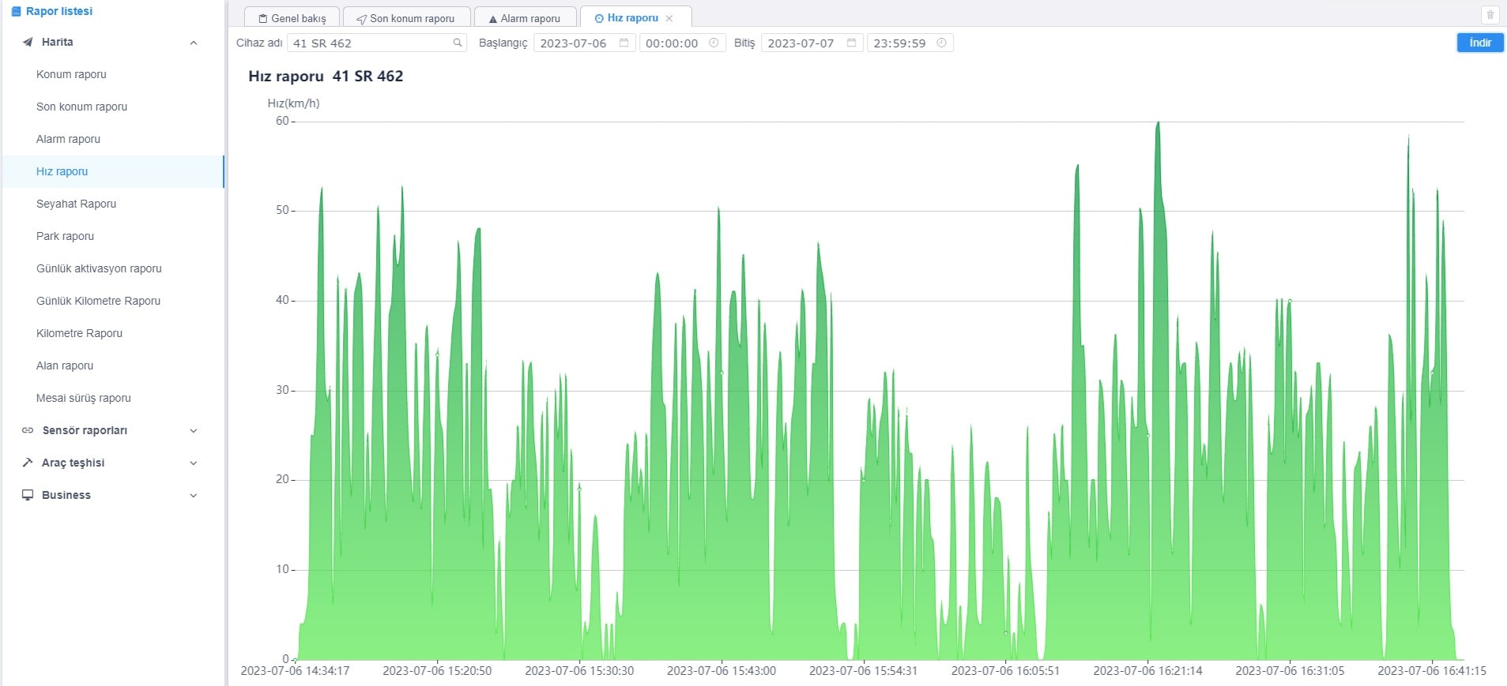
Task: Click the start time field 00:00:00
Action: pos(682,43)
